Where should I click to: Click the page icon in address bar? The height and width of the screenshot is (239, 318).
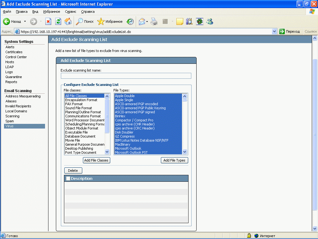tap(17, 31)
